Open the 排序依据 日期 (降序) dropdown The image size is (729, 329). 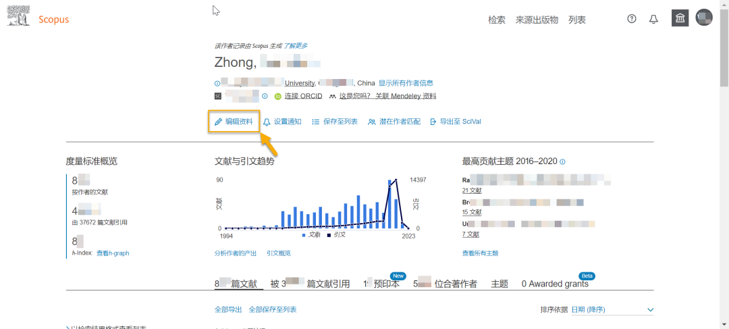pos(613,310)
